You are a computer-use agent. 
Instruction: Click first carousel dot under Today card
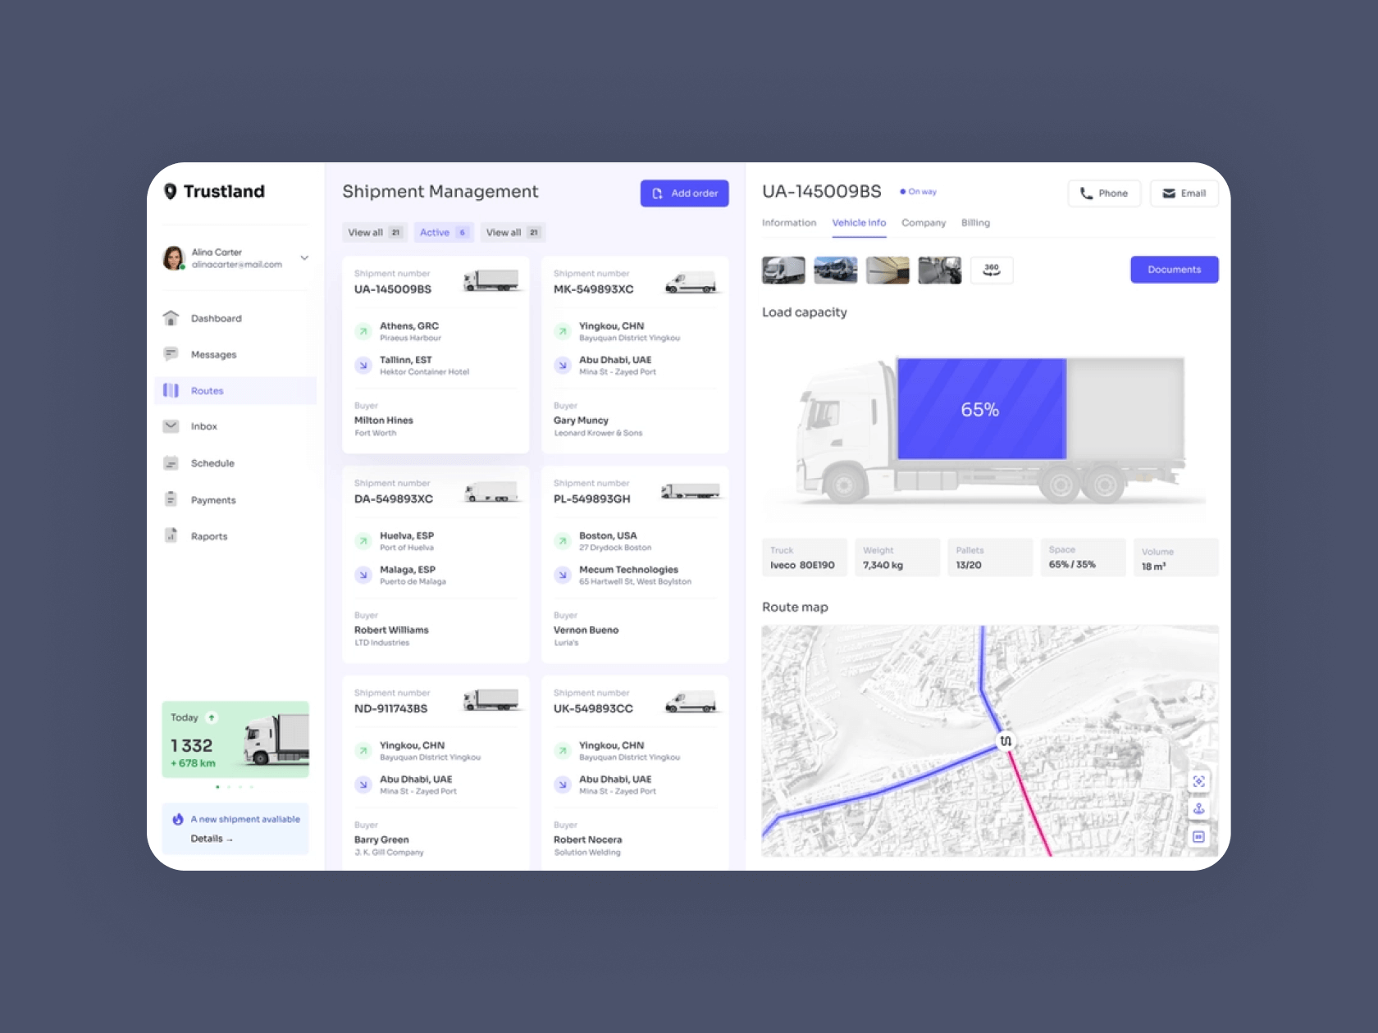(217, 787)
